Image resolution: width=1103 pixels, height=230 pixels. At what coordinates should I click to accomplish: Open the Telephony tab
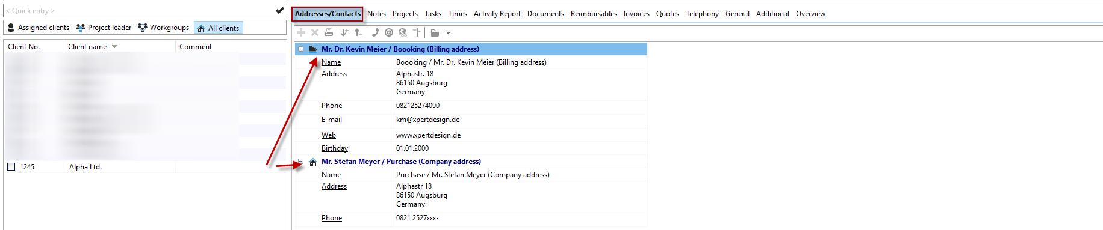click(702, 14)
